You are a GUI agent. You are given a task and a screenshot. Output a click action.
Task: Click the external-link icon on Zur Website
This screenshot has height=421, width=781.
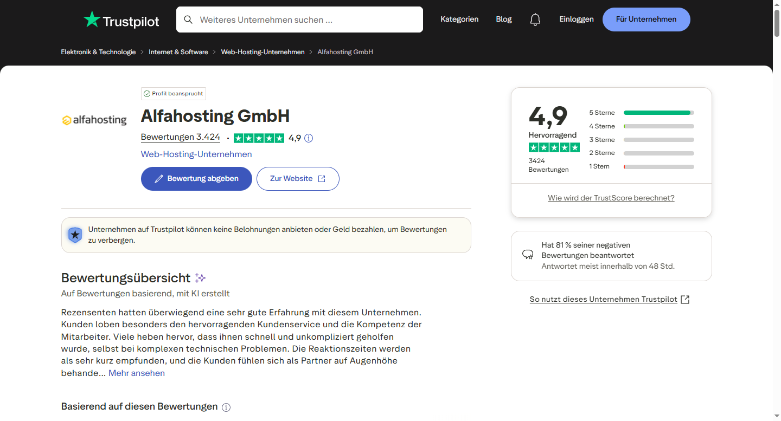322,178
